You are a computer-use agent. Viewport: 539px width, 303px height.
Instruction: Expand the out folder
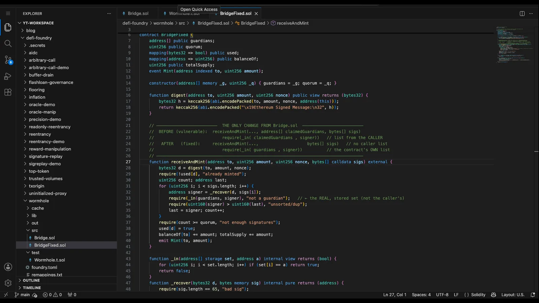click(35, 223)
